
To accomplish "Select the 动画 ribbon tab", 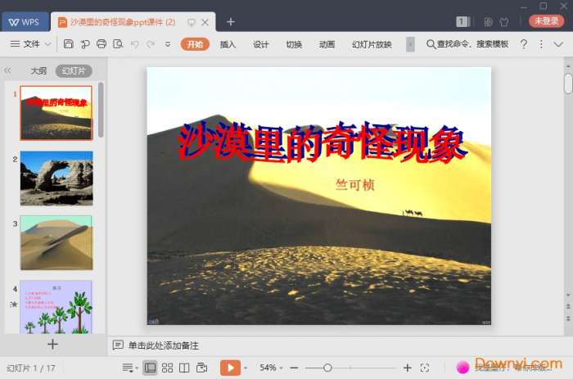I will pyautogui.click(x=327, y=44).
